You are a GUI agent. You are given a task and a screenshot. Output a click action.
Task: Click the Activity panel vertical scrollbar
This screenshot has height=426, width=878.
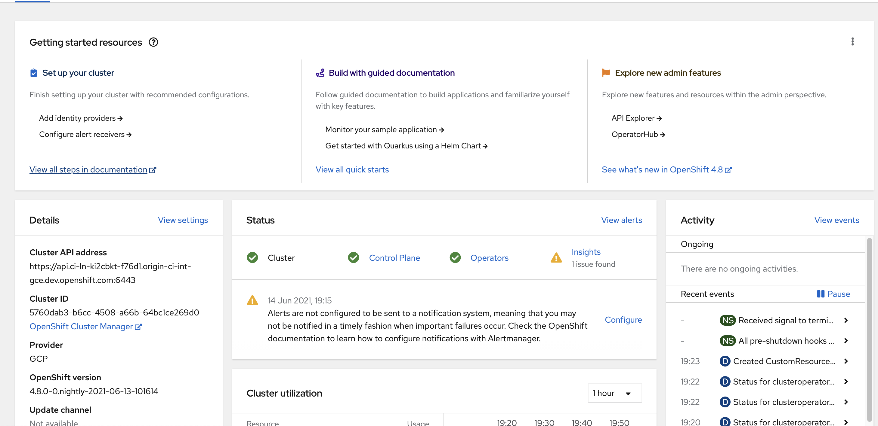click(869, 327)
